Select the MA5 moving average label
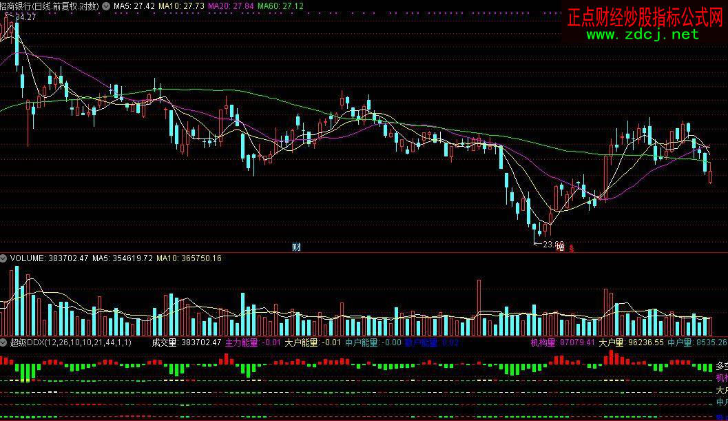The height and width of the screenshot is (421, 728). [x=134, y=6]
